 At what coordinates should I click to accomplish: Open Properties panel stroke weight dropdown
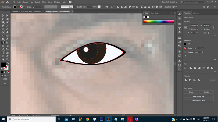202,48
